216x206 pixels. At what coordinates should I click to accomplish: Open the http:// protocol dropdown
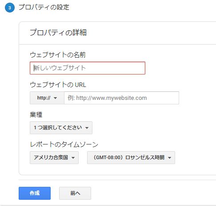pyautogui.click(x=47, y=98)
